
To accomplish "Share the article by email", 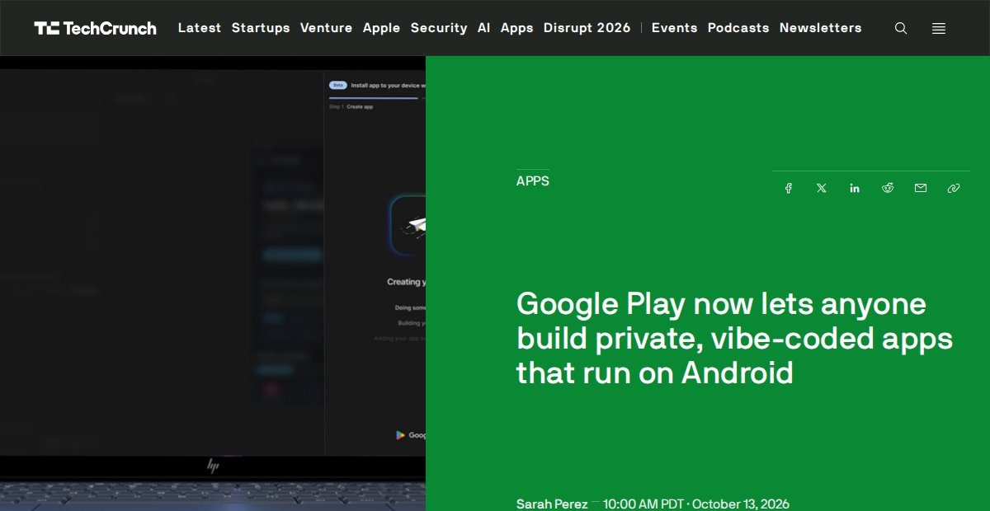I will 921,188.
